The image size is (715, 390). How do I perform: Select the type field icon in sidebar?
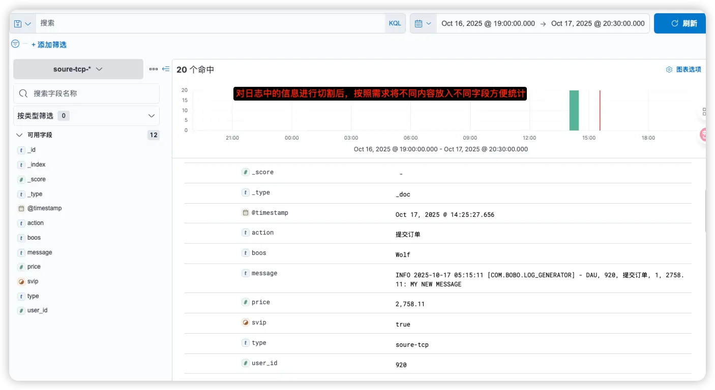click(x=21, y=297)
